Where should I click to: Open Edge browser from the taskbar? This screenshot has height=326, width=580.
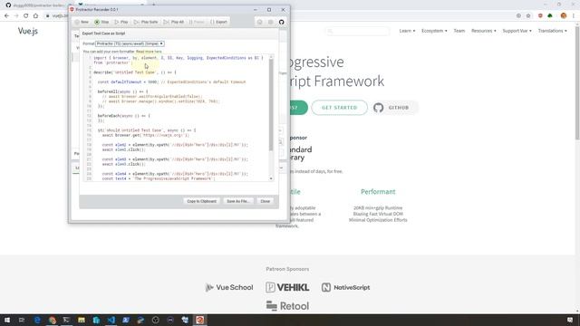(37, 320)
